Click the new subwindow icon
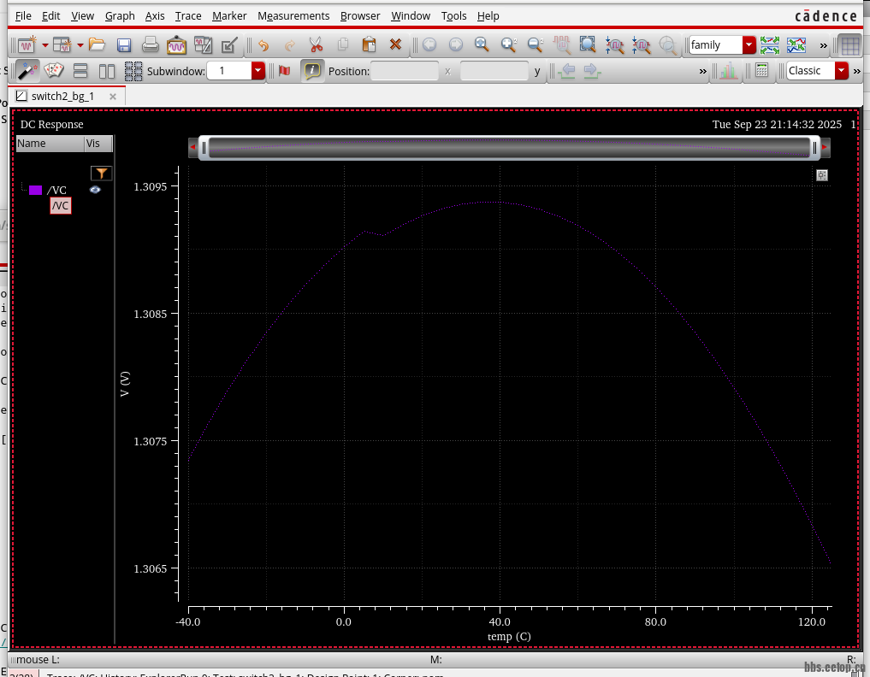This screenshot has width=870, height=677. [x=62, y=44]
